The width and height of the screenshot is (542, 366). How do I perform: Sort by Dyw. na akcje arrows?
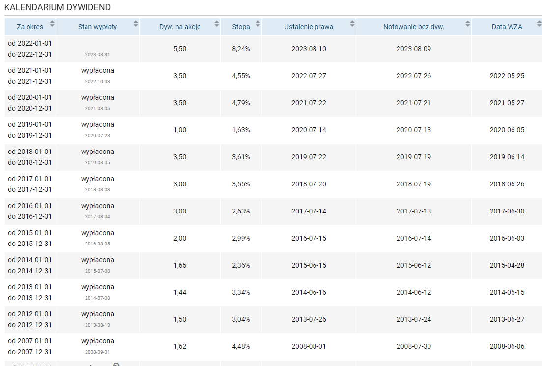click(x=217, y=24)
